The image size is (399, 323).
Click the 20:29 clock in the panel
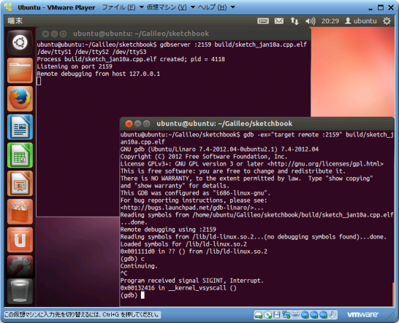330,21
